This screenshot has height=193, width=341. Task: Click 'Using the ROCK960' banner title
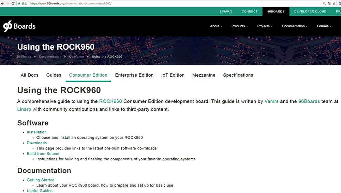[x=56, y=47]
